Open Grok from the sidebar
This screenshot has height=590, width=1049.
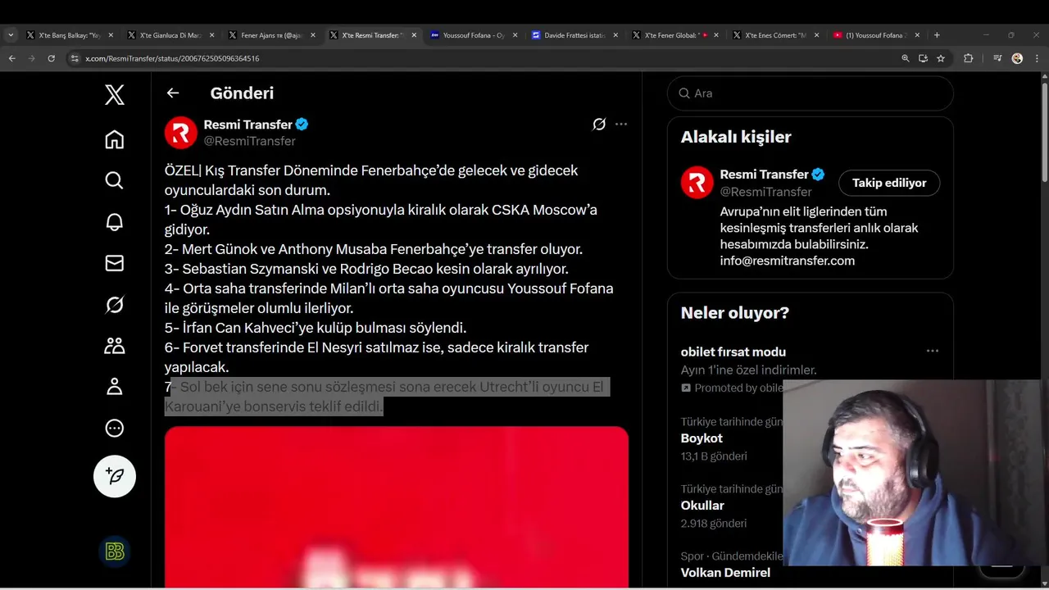click(115, 305)
